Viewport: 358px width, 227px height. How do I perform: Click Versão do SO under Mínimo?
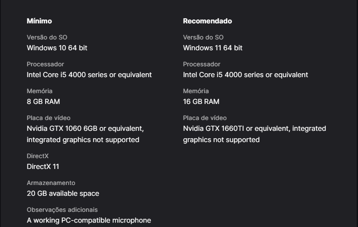pos(47,37)
